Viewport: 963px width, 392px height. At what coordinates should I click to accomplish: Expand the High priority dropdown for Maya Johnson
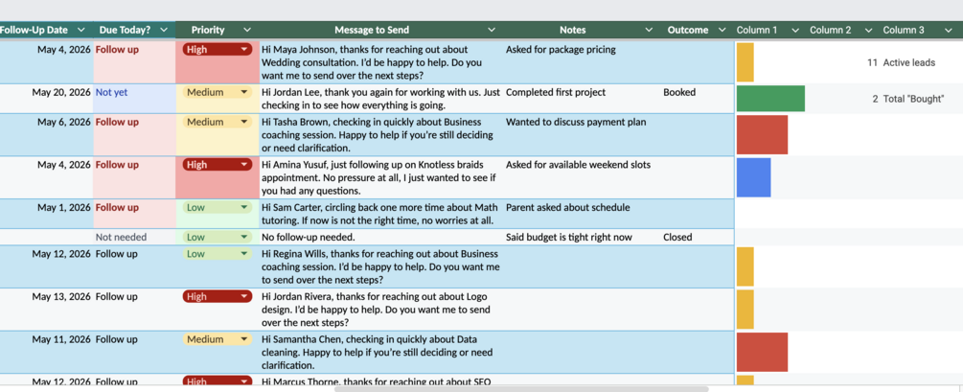click(x=244, y=50)
